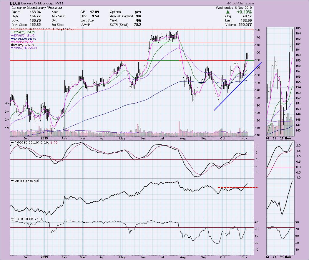Click the Chg value +0.17
Screen dimensions: 309x260
point(247,16)
